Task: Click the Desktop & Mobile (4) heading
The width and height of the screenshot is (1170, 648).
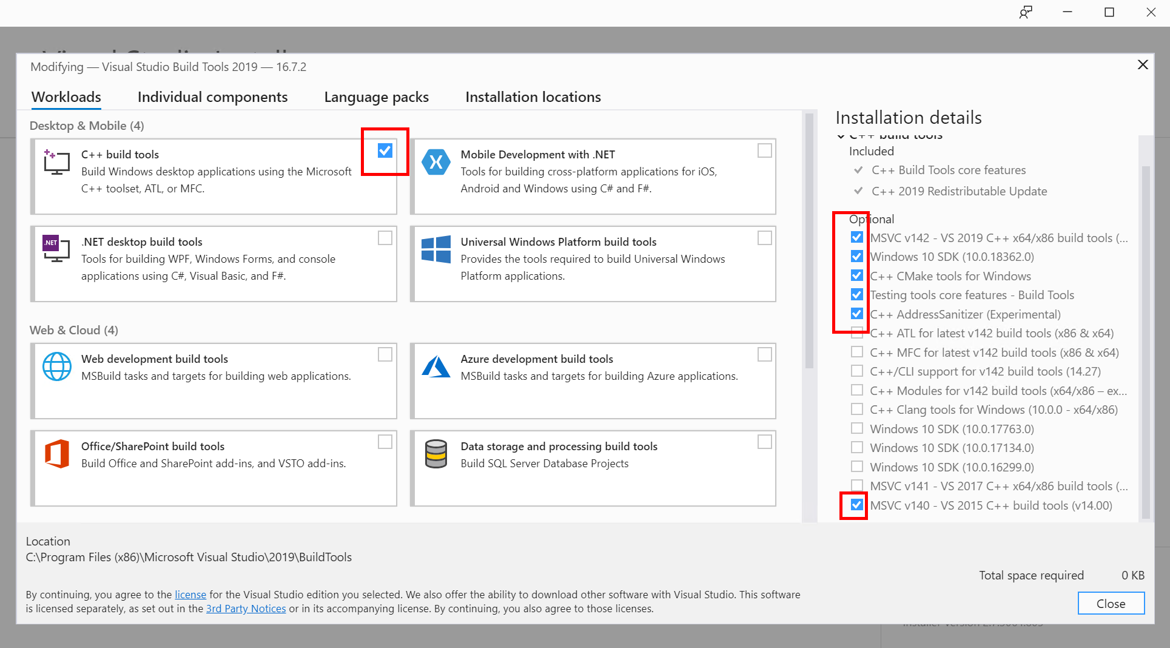Action: pyautogui.click(x=87, y=126)
